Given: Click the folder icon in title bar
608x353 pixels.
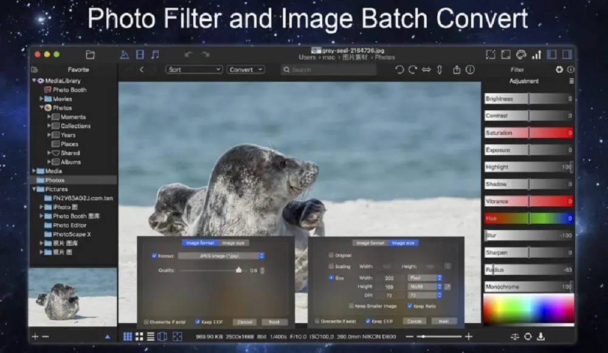Looking at the screenshot, I should point(90,55).
